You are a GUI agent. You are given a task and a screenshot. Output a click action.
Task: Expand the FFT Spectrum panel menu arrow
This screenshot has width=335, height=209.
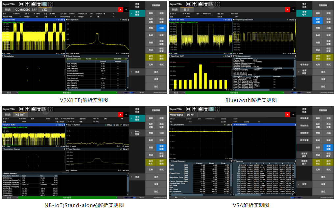[67, 20]
